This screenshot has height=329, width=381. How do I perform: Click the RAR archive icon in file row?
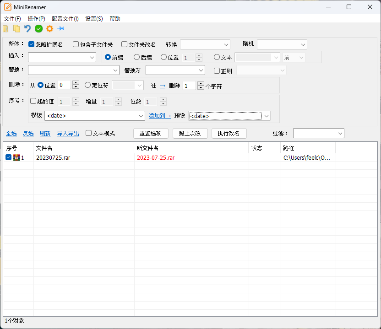16,157
